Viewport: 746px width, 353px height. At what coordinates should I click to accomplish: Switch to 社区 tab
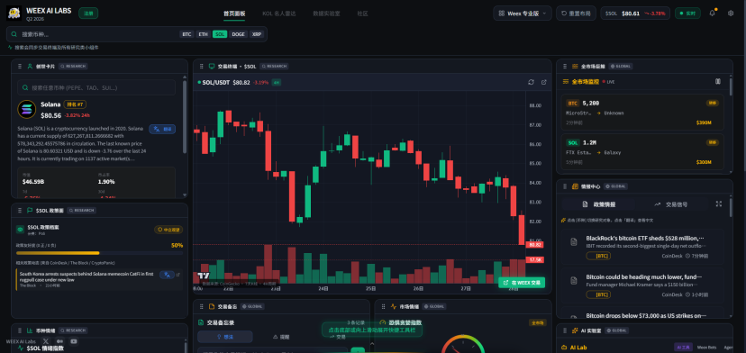(x=362, y=14)
